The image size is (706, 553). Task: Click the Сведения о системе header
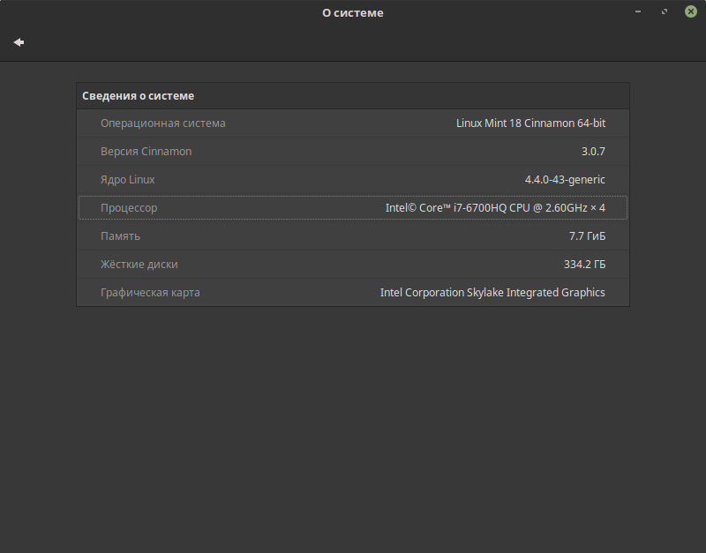139,96
